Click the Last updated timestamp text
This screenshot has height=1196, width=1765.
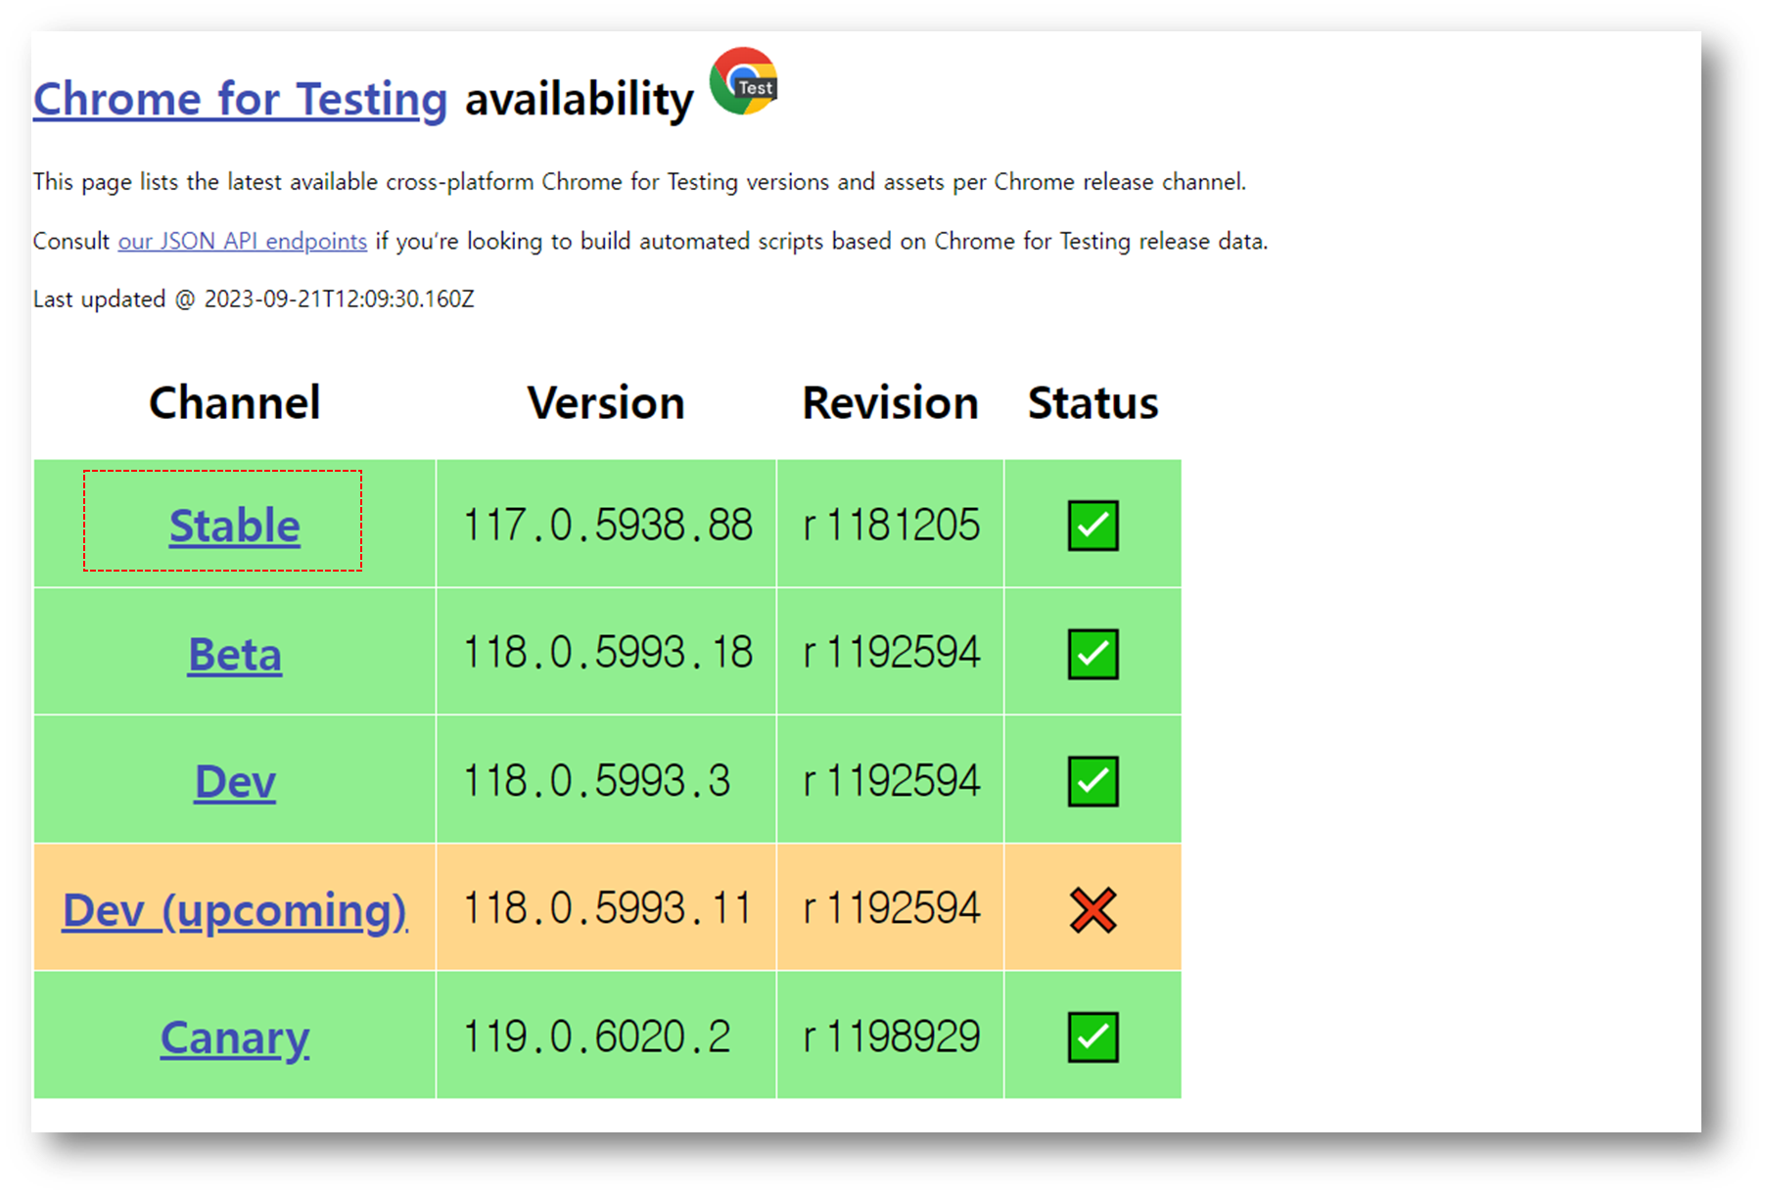tap(254, 299)
